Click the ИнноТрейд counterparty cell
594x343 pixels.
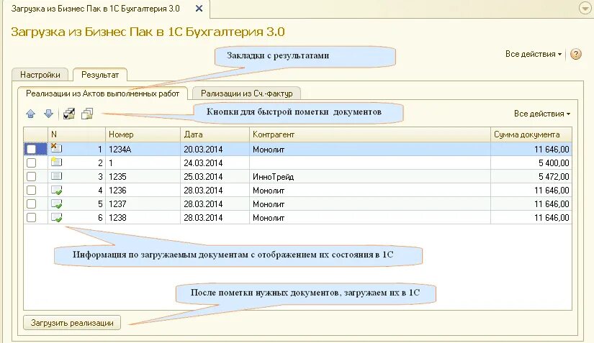pos(370,176)
